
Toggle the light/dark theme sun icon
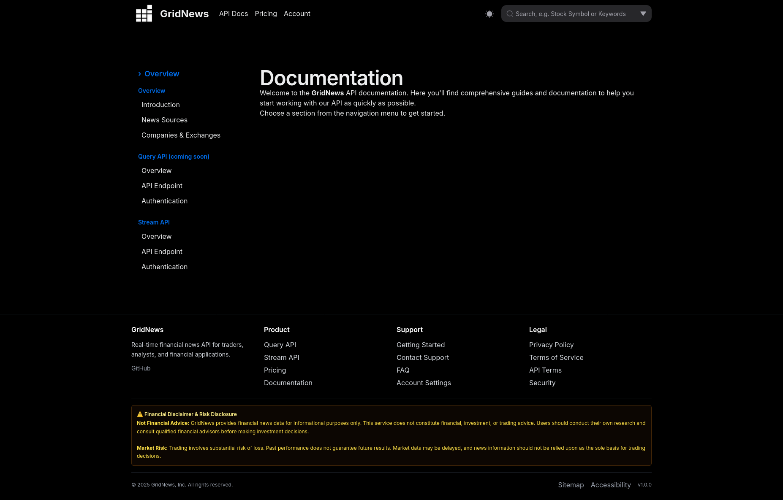pyautogui.click(x=489, y=14)
